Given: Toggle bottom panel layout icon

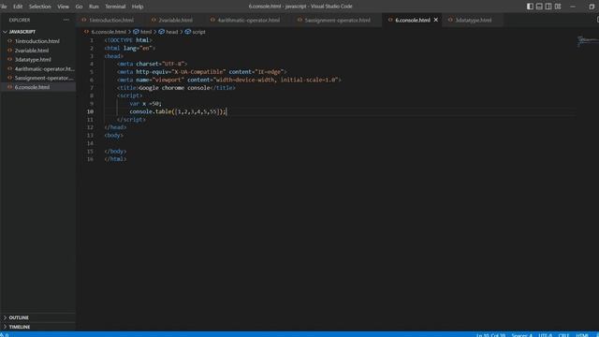Looking at the screenshot, I should point(539,7).
